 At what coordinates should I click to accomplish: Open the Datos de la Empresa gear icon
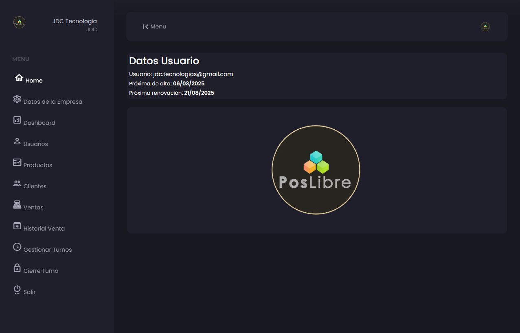(x=17, y=99)
